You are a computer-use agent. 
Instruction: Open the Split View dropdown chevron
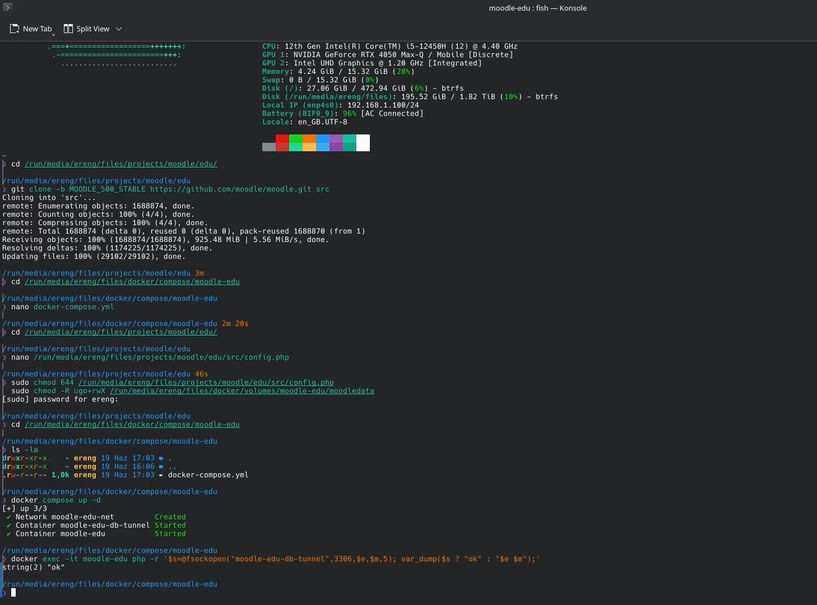click(x=119, y=29)
